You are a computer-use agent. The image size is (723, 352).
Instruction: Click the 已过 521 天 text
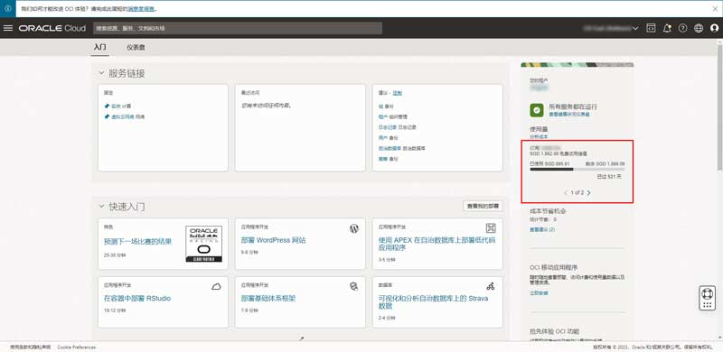(609, 177)
